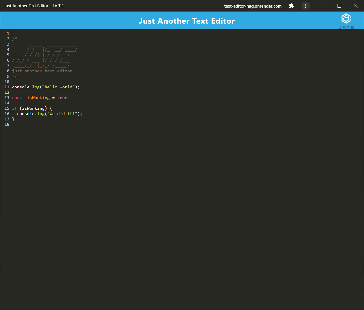Click the const keyword on line 13
This screenshot has width=364, height=310.
tap(18, 98)
